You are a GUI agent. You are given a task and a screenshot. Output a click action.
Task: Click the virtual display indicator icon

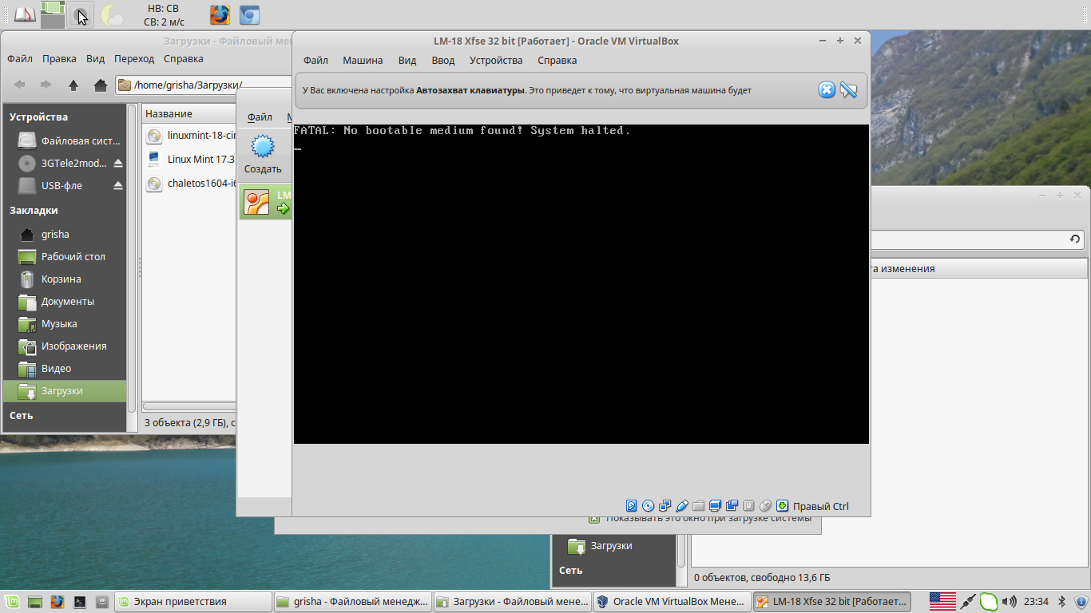pyautogui.click(x=715, y=506)
